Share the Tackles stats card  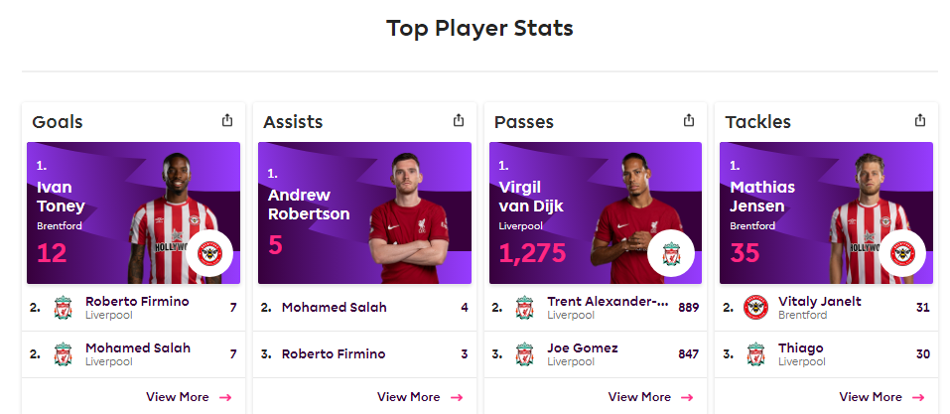[920, 120]
